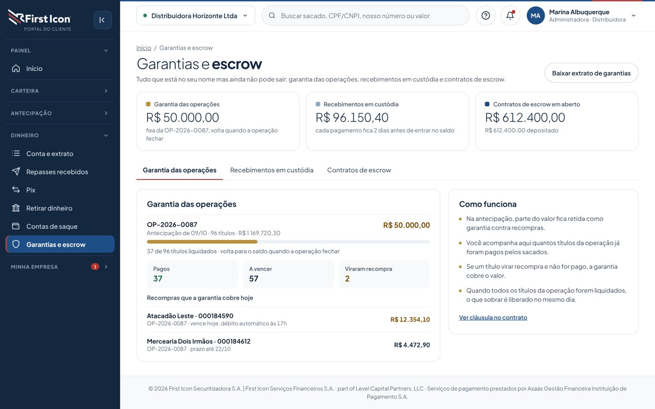Click the A vencer 57 stat card
Viewport: 655px width, 409px height.
(288, 274)
